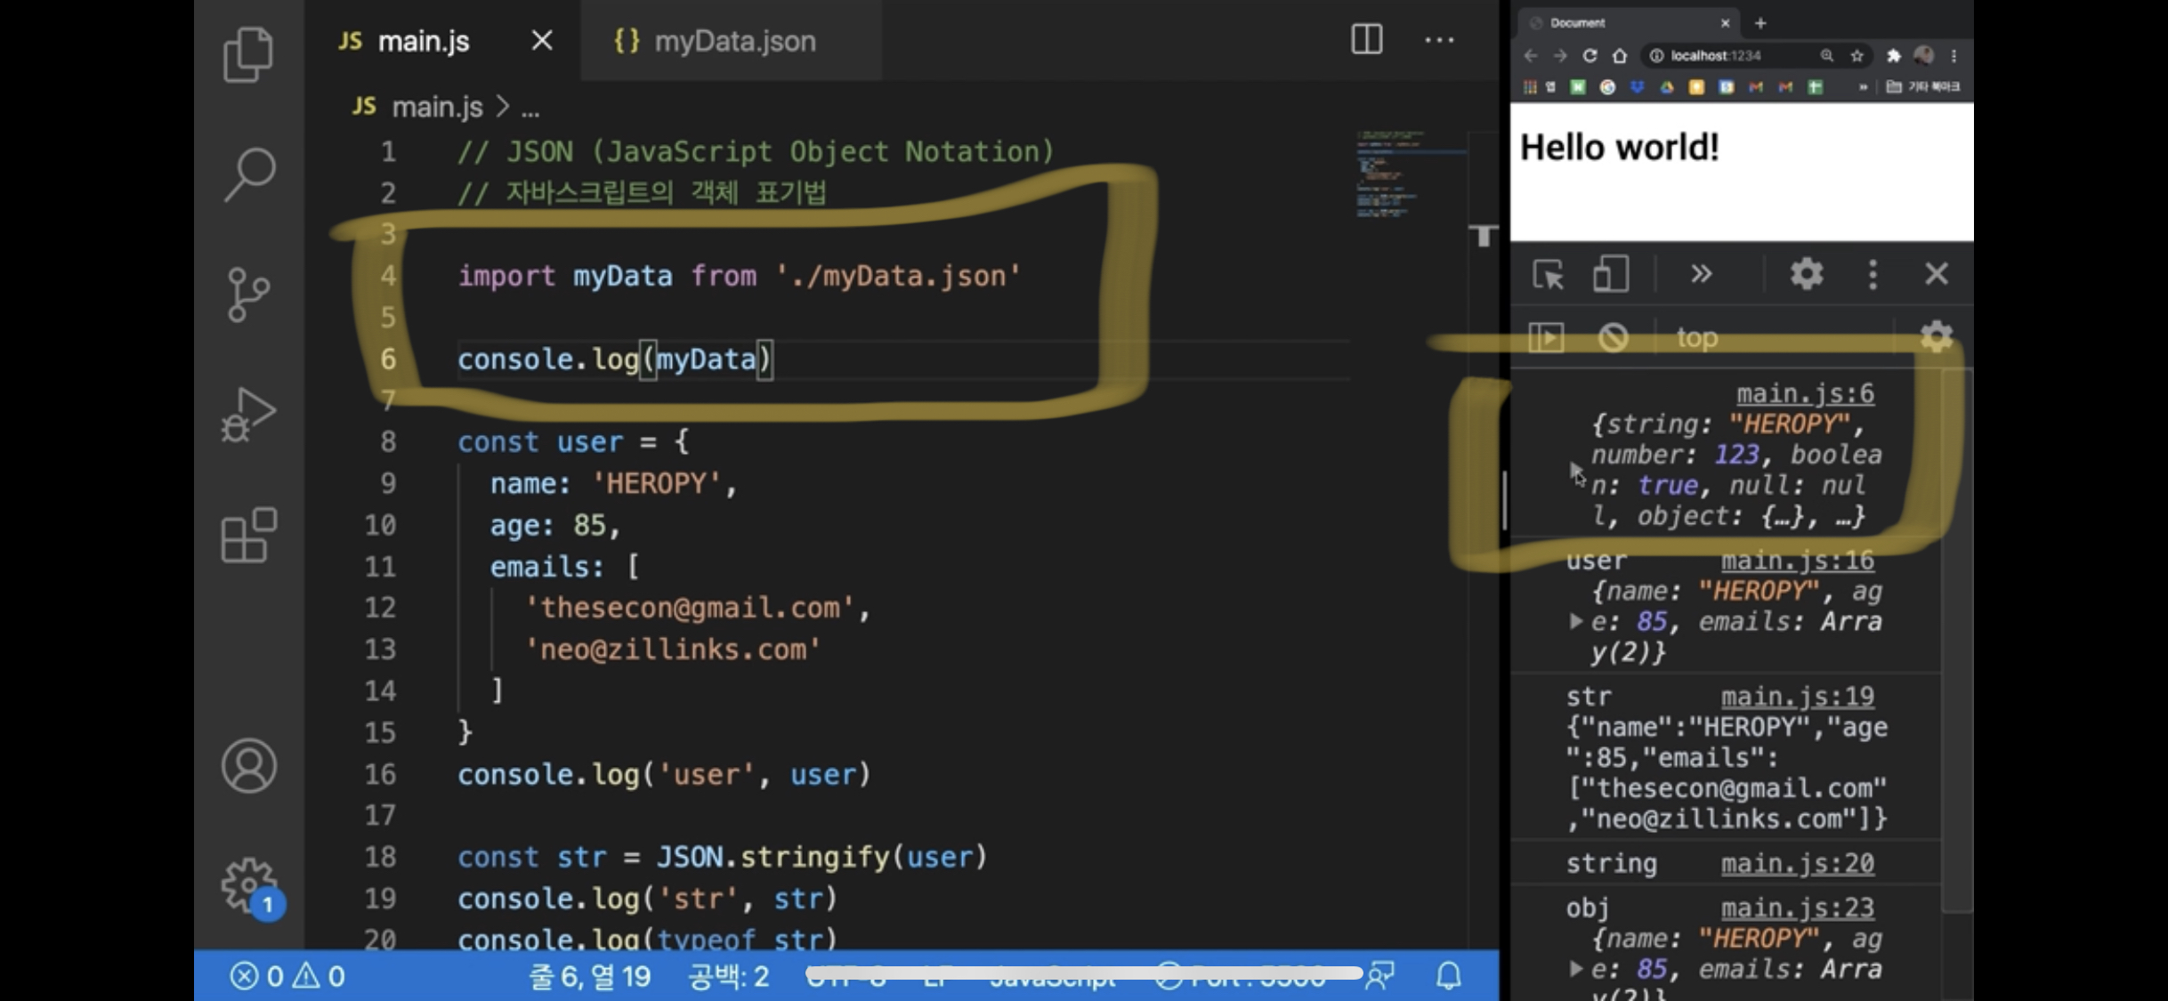Viewport: 2168px width, 1001px height.
Task: Open the Source Control view icon
Action: (248, 295)
